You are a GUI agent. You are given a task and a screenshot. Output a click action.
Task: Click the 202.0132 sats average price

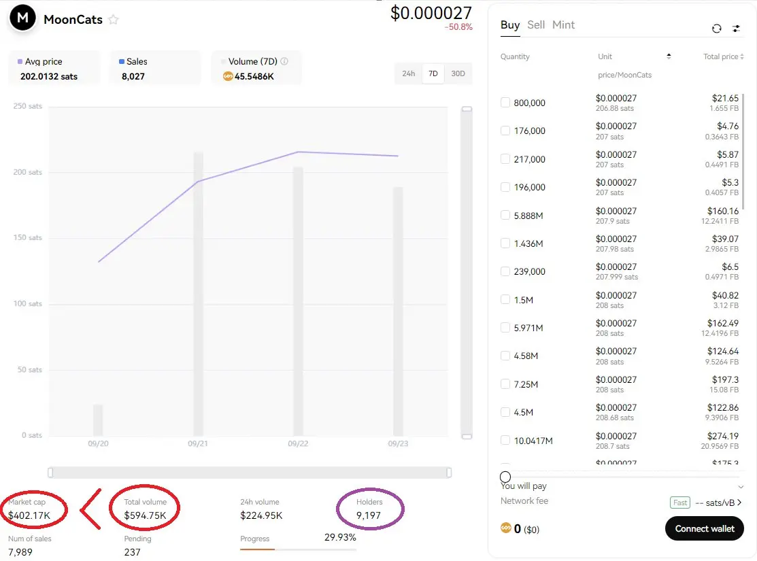pyautogui.click(x=49, y=76)
